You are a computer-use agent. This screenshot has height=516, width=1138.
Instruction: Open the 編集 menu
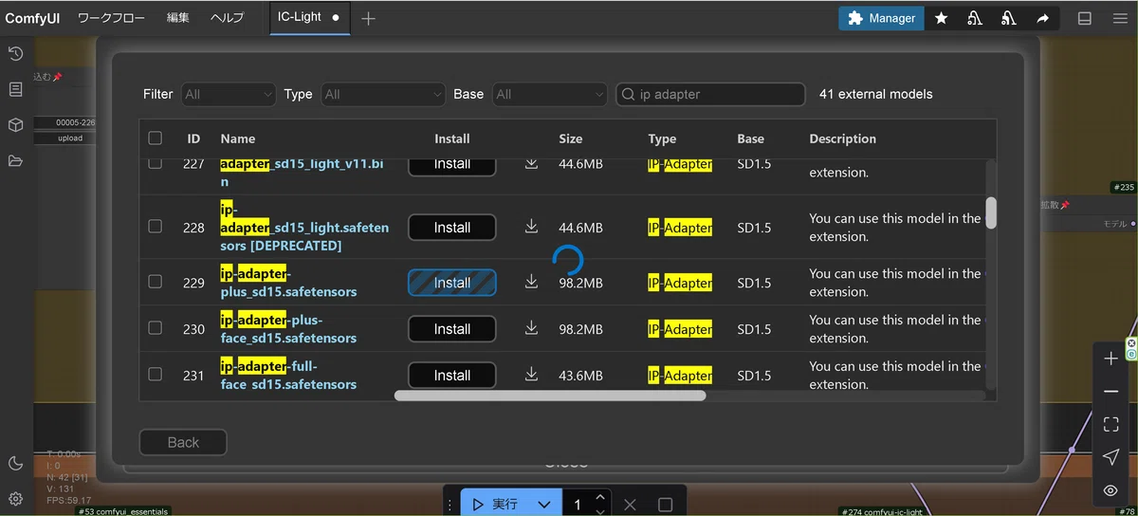click(178, 18)
